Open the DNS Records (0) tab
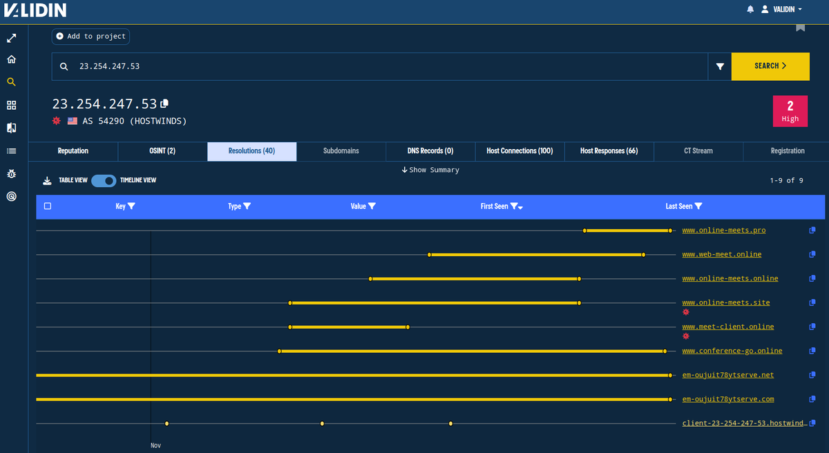Viewport: 829px width, 453px height. (430, 151)
